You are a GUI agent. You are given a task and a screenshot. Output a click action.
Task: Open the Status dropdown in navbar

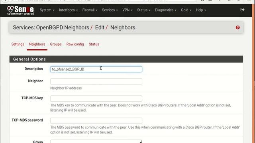tap(144, 10)
